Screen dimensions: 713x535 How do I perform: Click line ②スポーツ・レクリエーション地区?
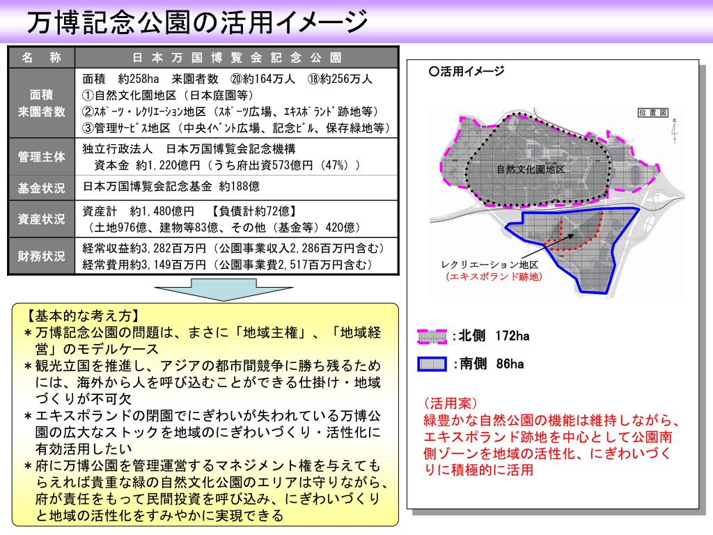pyautogui.click(x=230, y=112)
